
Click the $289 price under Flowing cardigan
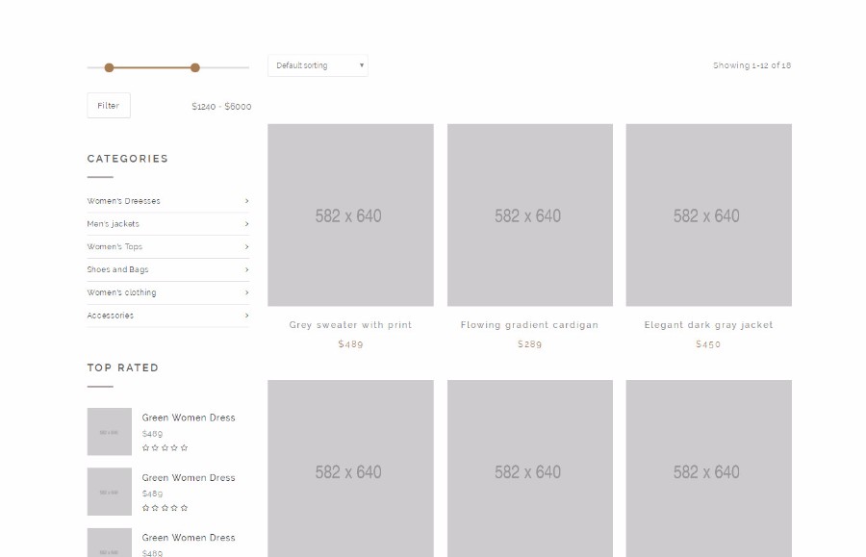pyautogui.click(x=529, y=343)
